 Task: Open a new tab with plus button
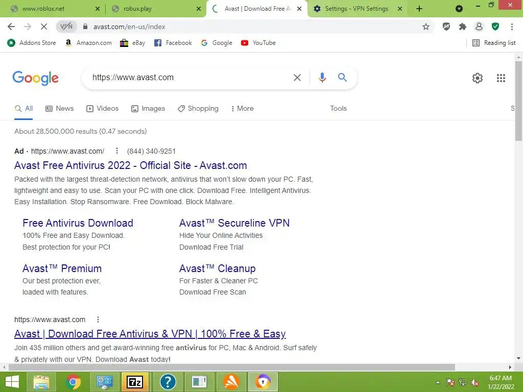pos(419,9)
